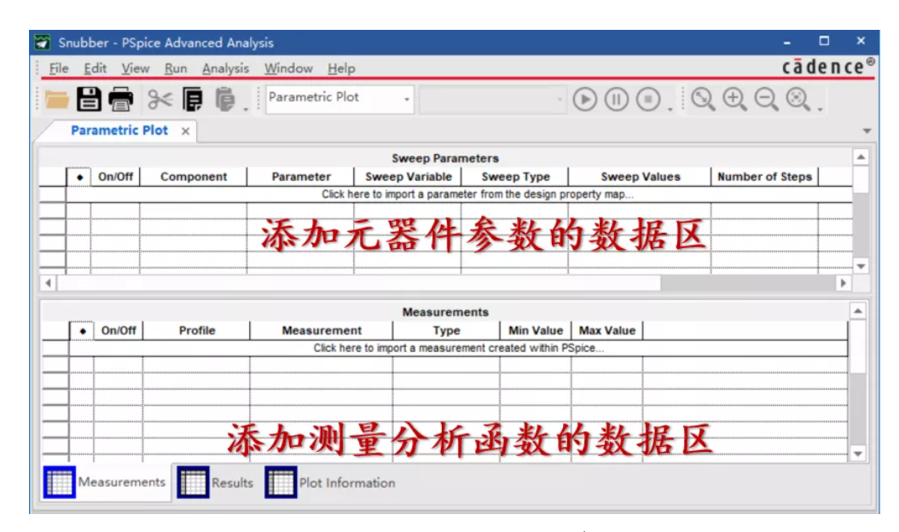
Task: Open the Window menu
Action: 288,68
